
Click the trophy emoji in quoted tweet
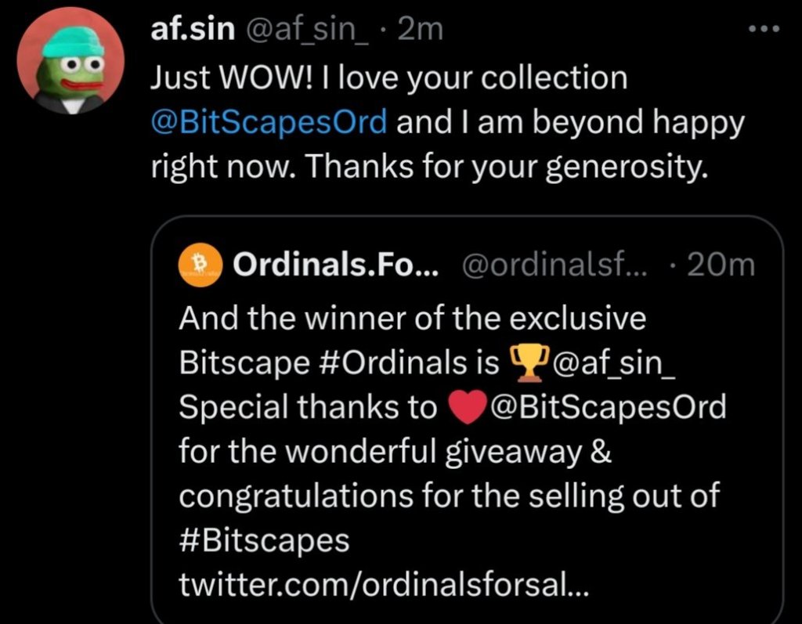point(526,363)
